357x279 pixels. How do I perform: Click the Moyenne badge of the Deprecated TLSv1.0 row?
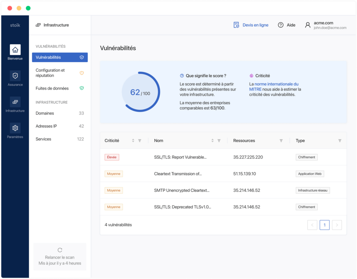pyautogui.click(x=114, y=207)
